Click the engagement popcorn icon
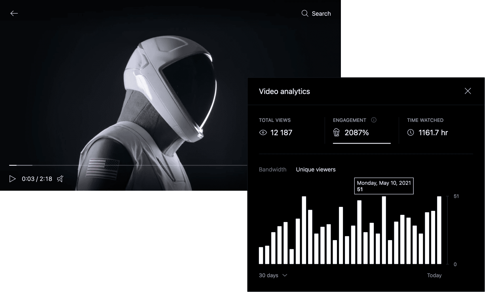Image resolution: width=485 pixels, height=292 pixels. coord(337,133)
